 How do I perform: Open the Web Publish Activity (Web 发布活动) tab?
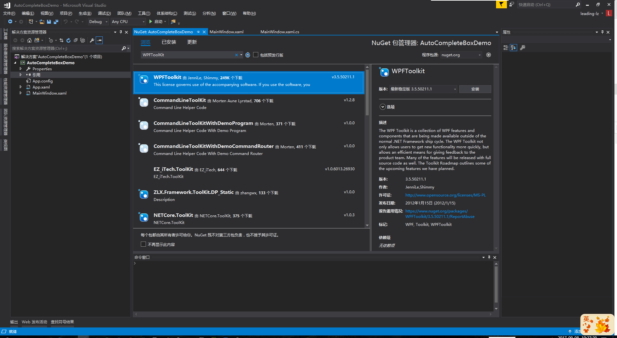coord(34,322)
